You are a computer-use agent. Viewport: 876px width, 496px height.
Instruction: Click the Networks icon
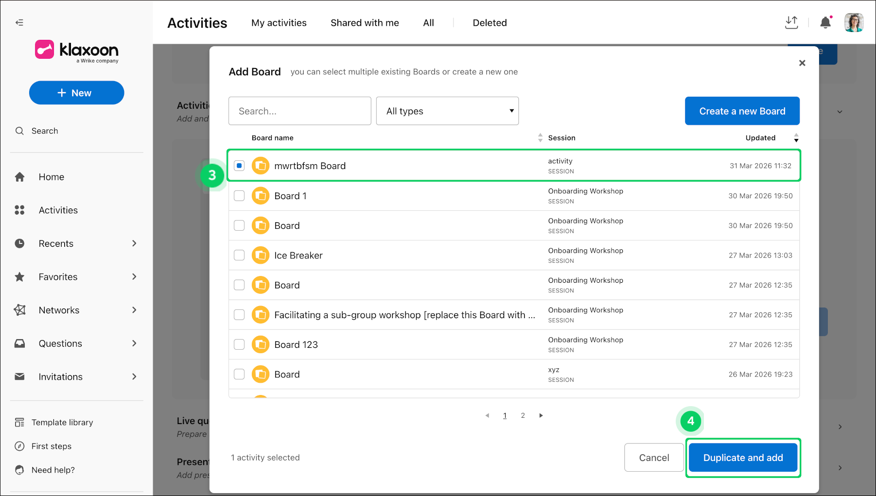point(19,310)
